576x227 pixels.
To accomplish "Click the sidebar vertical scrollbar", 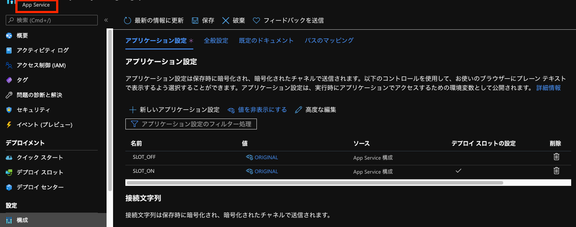I will click(110, 110).
